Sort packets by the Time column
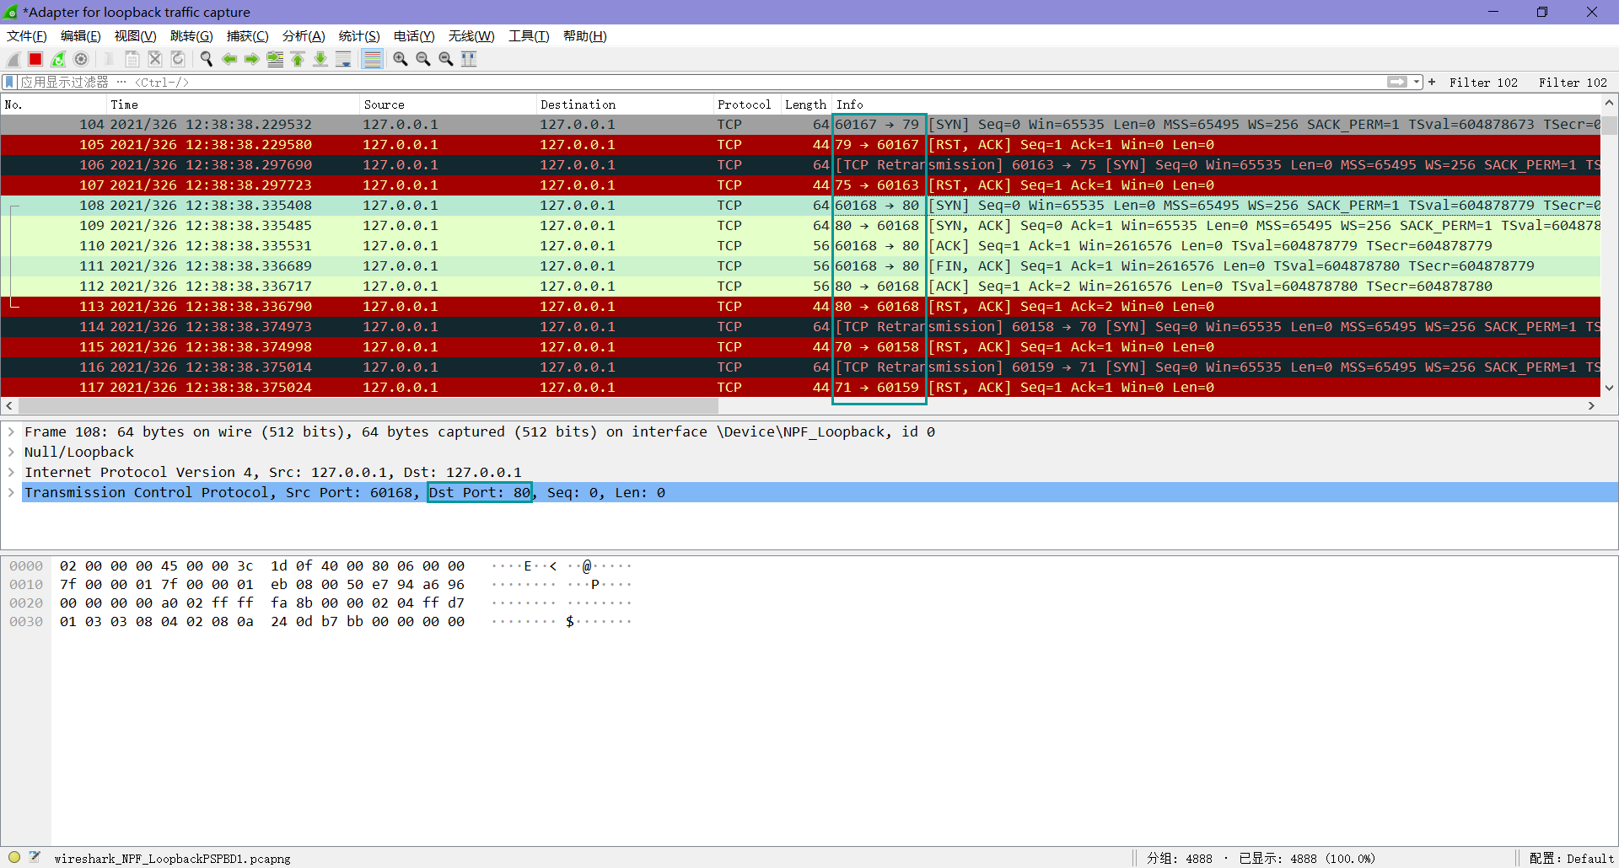This screenshot has height=868, width=1619. click(x=233, y=104)
